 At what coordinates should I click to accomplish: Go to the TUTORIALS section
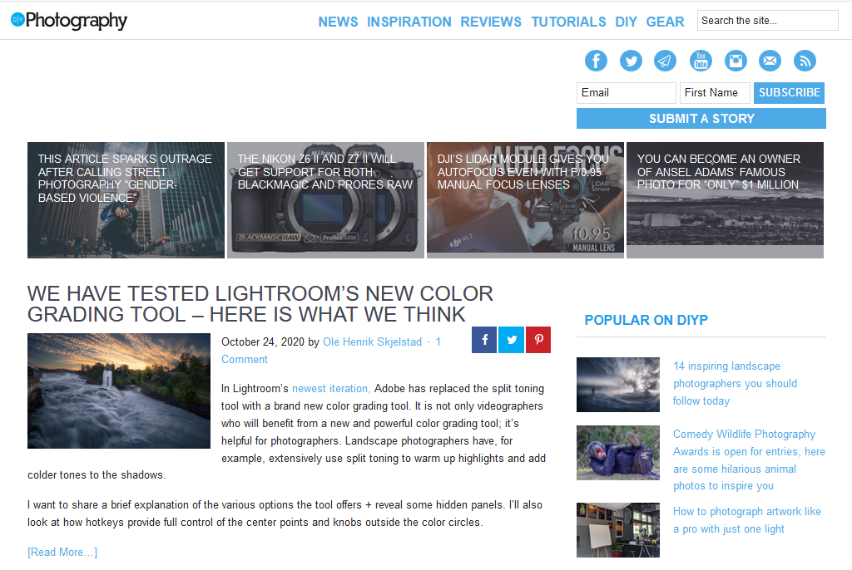pyautogui.click(x=568, y=22)
